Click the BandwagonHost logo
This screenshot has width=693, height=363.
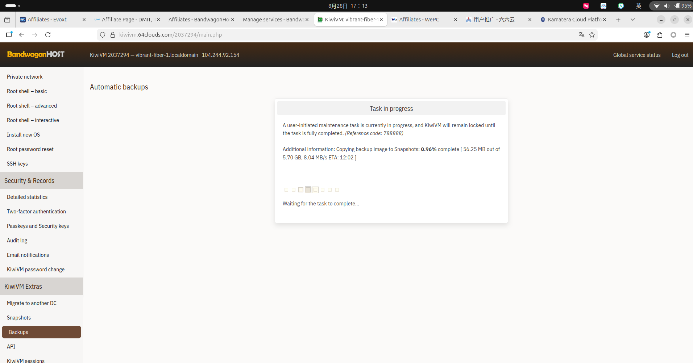pyautogui.click(x=36, y=54)
